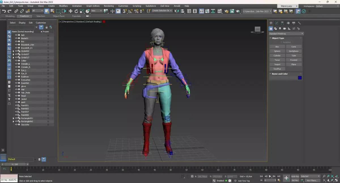Toggle the Angle Snap icon

point(130,11)
